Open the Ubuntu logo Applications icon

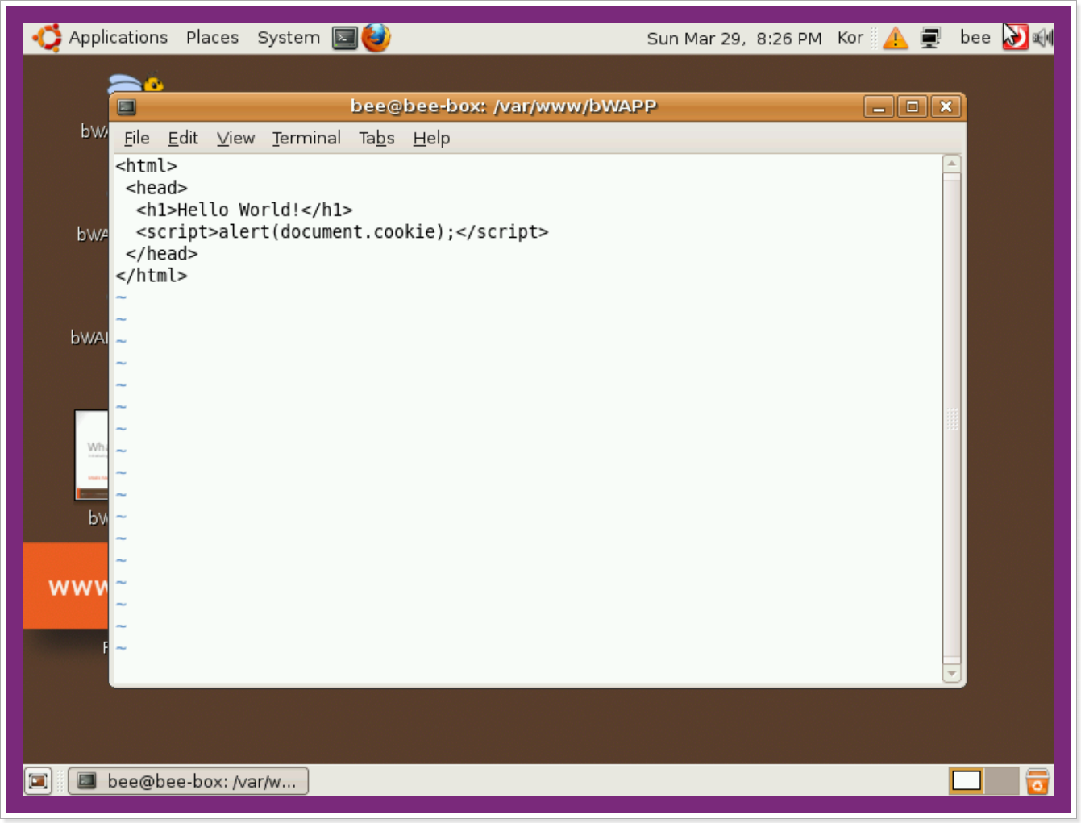[x=47, y=37]
